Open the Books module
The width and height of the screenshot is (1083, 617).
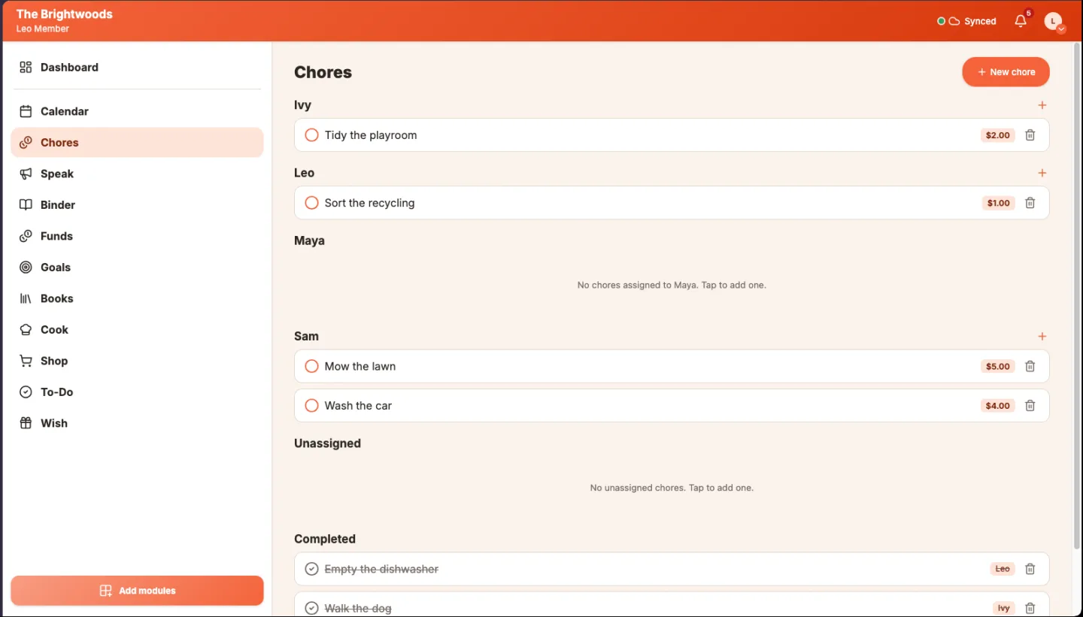pyautogui.click(x=137, y=298)
